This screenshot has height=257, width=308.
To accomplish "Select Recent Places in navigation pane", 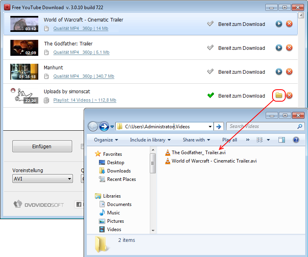I will click(118, 179).
